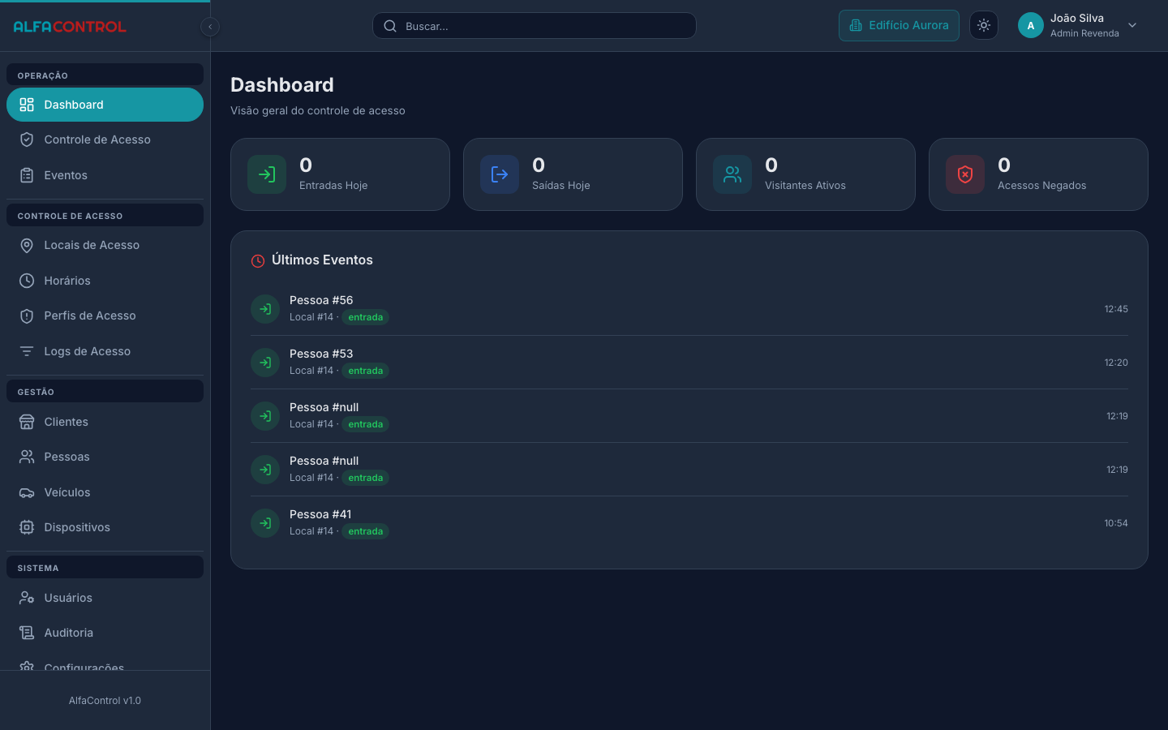Collapse the sidebar with the chevron button
The width and height of the screenshot is (1168, 730).
210,27
